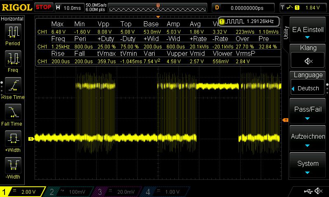The height and width of the screenshot is (197, 329).
Task: Choose the Rise Time measurement icon
Action: click(13, 87)
